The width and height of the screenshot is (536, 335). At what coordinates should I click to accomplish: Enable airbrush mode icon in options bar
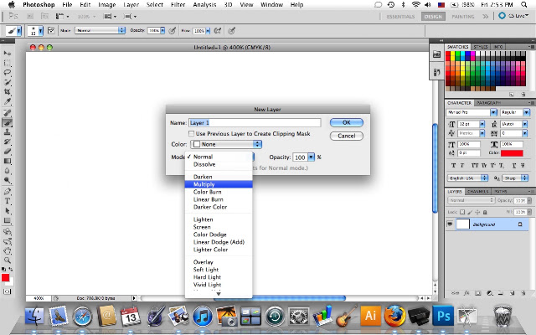tap(218, 31)
